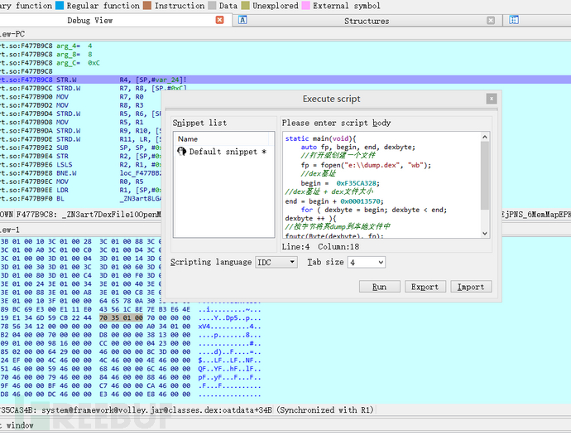
Task: Select the Default snippet entry
Action: [x=224, y=152]
